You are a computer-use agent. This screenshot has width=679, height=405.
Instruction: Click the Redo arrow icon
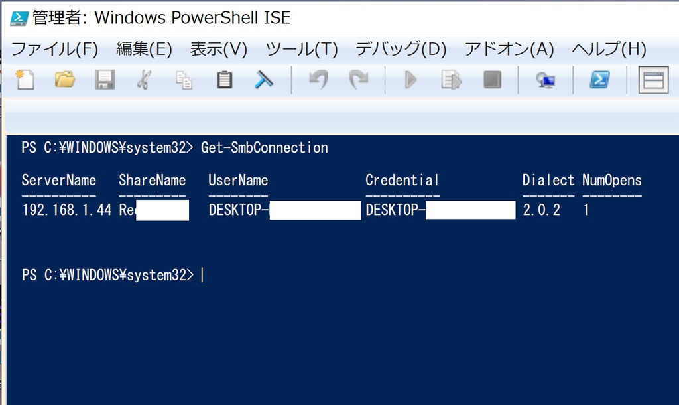pyautogui.click(x=359, y=80)
